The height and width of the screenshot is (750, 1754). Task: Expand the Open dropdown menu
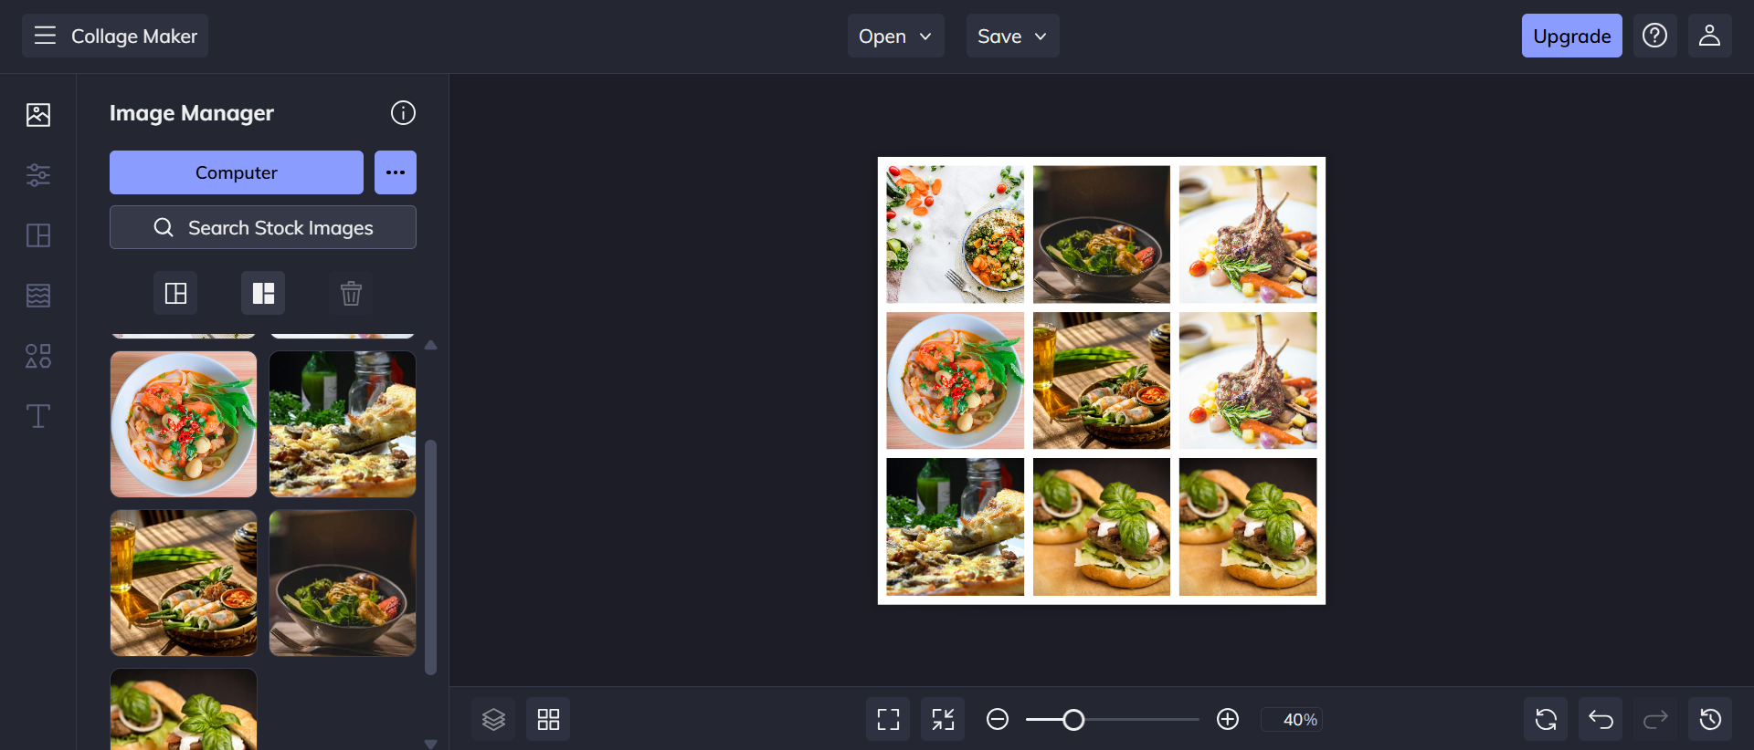(895, 36)
